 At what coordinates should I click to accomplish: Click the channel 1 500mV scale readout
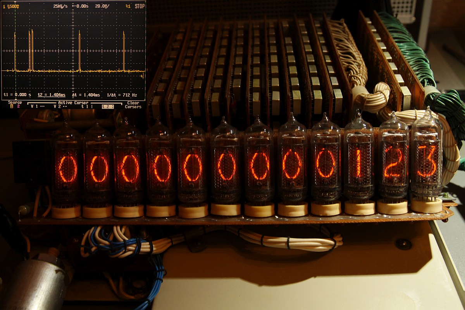(x=12, y=7)
